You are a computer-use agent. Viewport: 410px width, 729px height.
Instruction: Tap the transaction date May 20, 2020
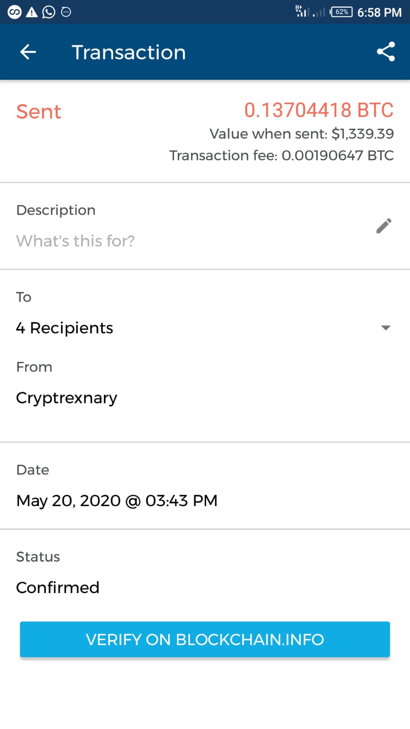(117, 501)
